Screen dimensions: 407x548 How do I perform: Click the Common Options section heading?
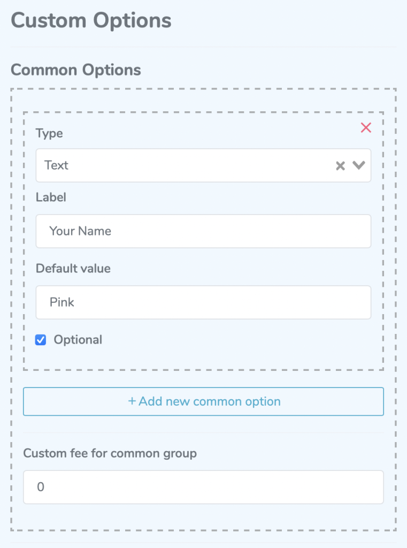(x=76, y=70)
